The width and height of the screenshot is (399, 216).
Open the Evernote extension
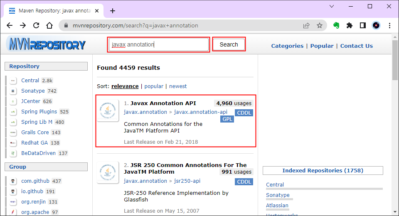[336, 25]
